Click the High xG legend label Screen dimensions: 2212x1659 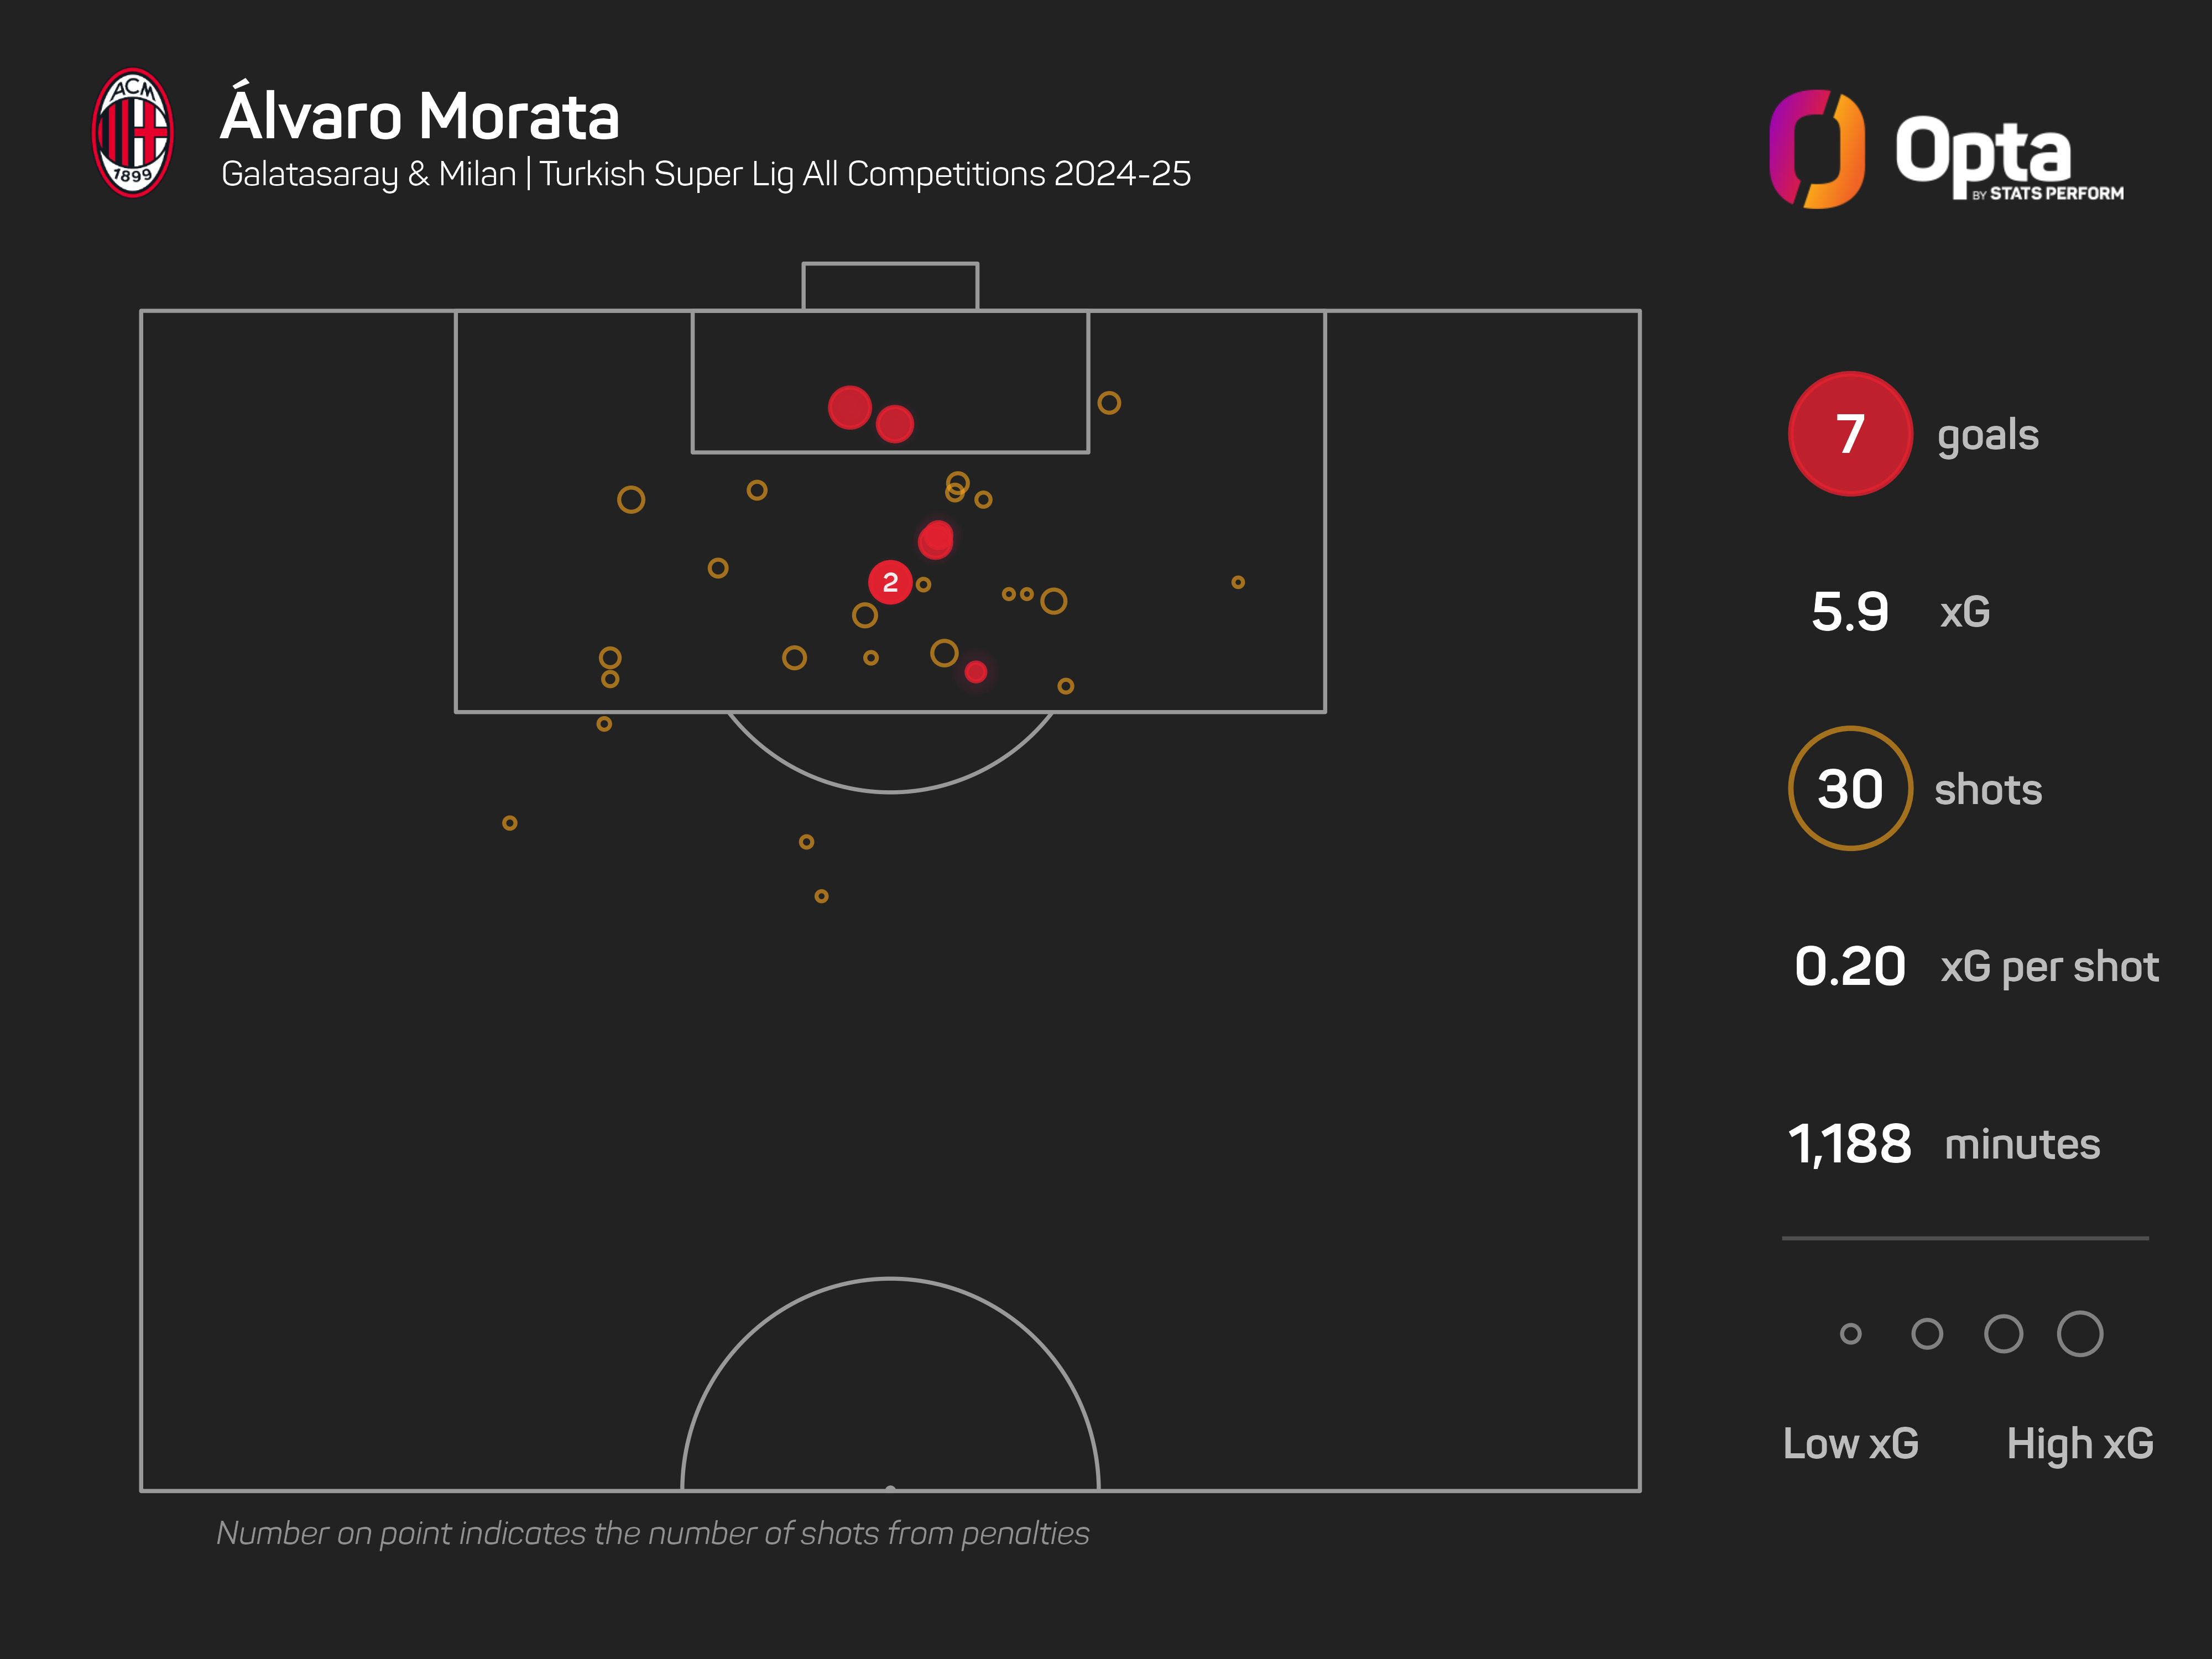click(x=2079, y=1443)
